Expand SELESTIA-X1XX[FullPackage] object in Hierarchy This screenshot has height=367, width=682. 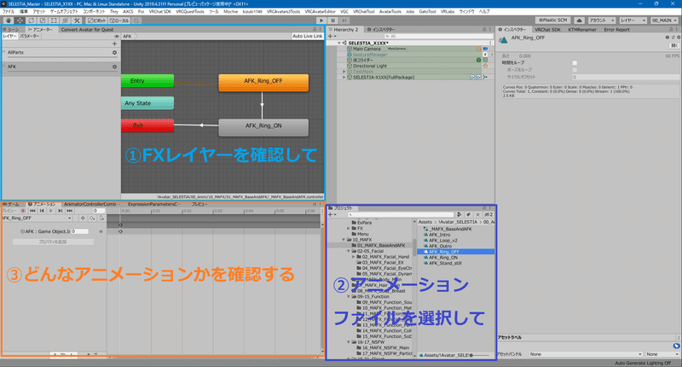pyautogui.click(x=344, y=77)
